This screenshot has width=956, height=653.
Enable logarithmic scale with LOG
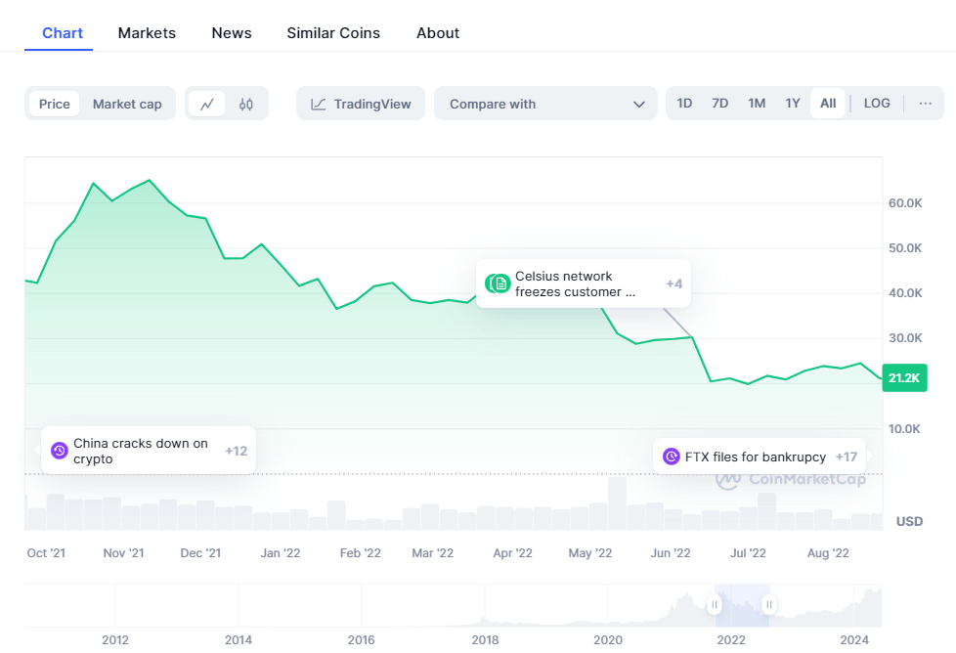tap(876, 103)
